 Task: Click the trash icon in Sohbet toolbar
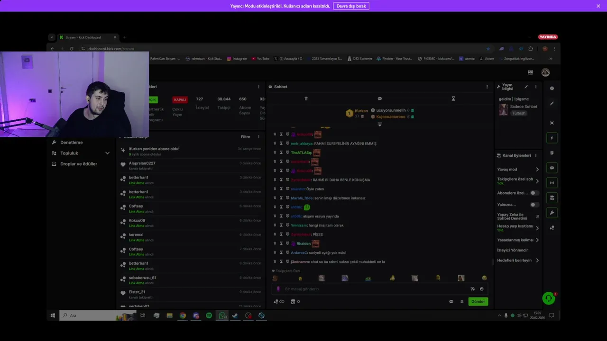pos(306,99)
